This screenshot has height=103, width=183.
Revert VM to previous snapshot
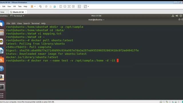coord(50,7)
